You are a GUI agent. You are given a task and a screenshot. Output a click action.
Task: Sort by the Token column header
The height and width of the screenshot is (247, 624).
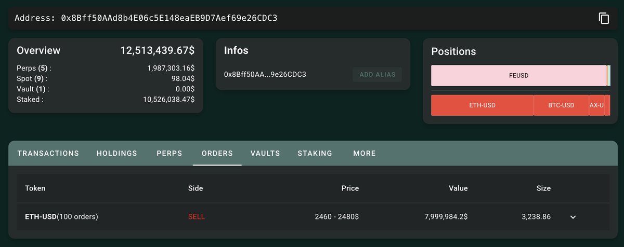(x=35, y=188)
